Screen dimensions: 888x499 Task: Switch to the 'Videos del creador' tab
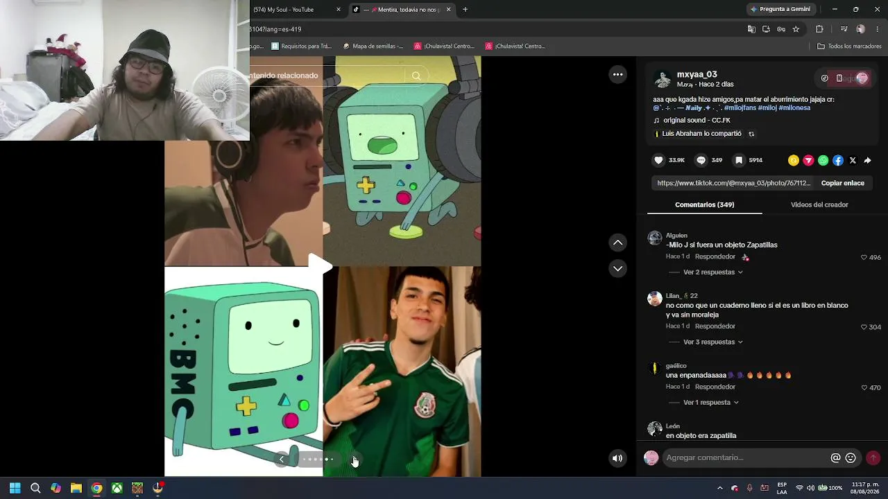819,205
